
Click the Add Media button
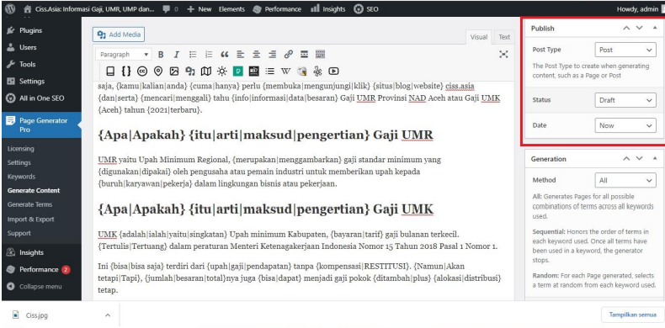pos(119,34)
